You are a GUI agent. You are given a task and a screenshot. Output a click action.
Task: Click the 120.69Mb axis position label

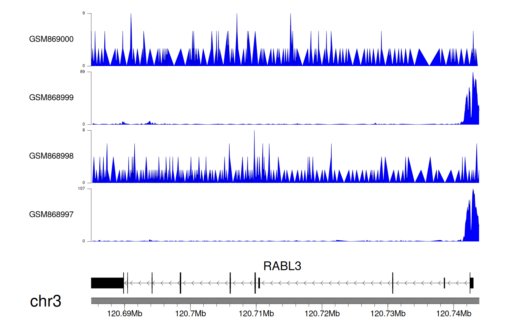click(x=125, y=314)
